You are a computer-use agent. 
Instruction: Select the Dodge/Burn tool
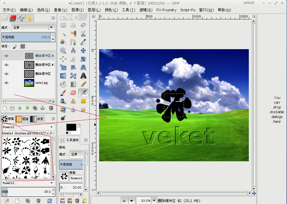pyautogui.click(x=63, y=118)
